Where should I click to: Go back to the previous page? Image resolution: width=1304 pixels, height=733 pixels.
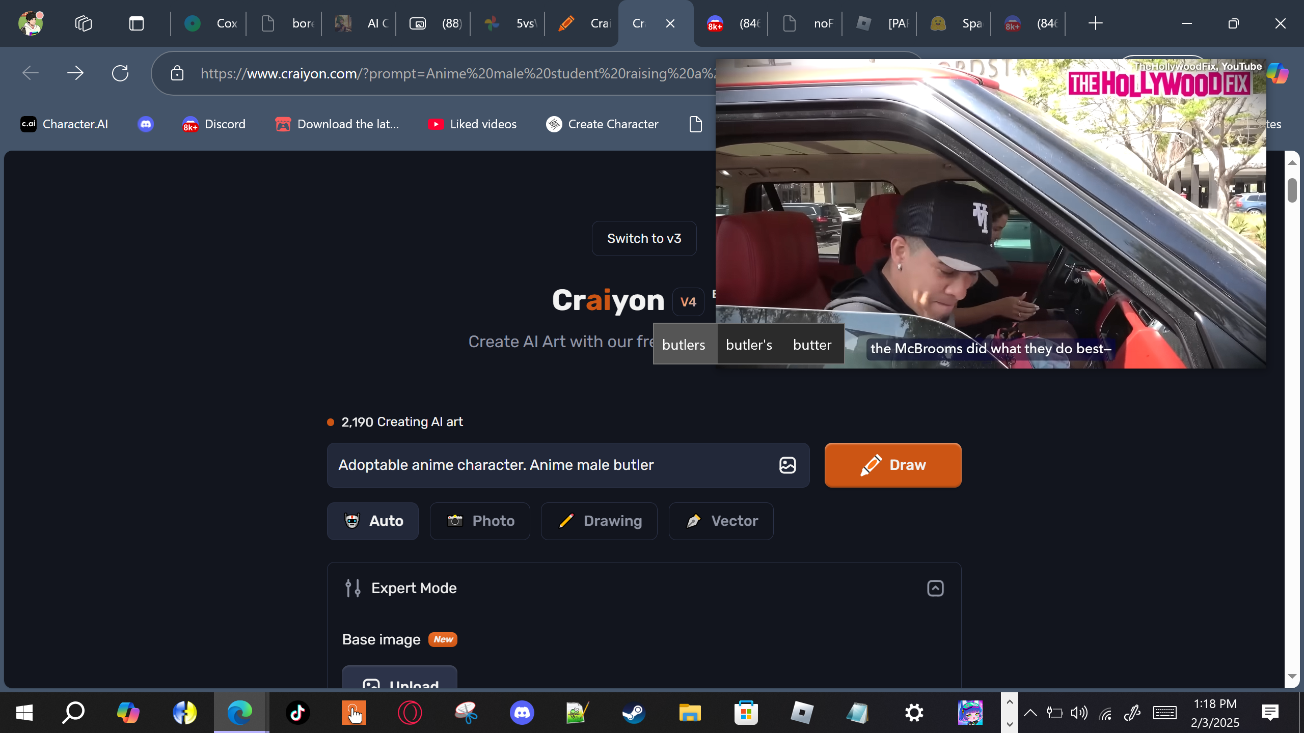(x=31, y=73)
